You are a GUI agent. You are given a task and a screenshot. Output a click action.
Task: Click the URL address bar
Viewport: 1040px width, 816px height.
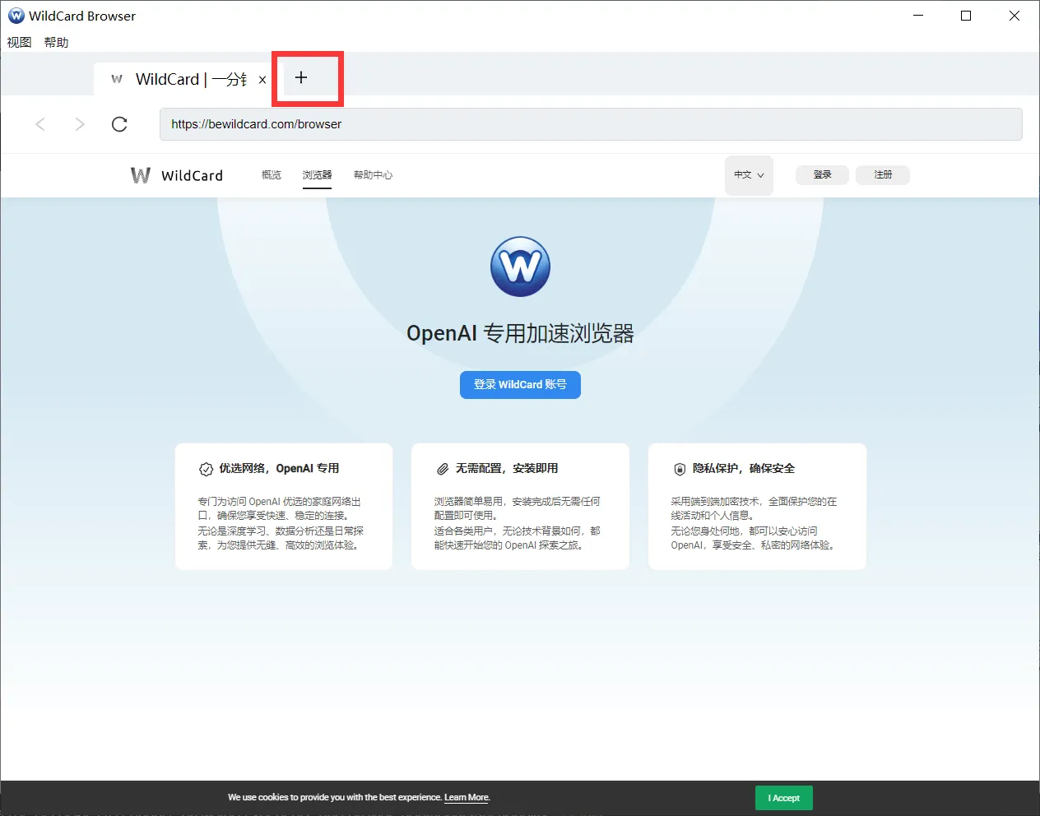click(x=591, y=124)
